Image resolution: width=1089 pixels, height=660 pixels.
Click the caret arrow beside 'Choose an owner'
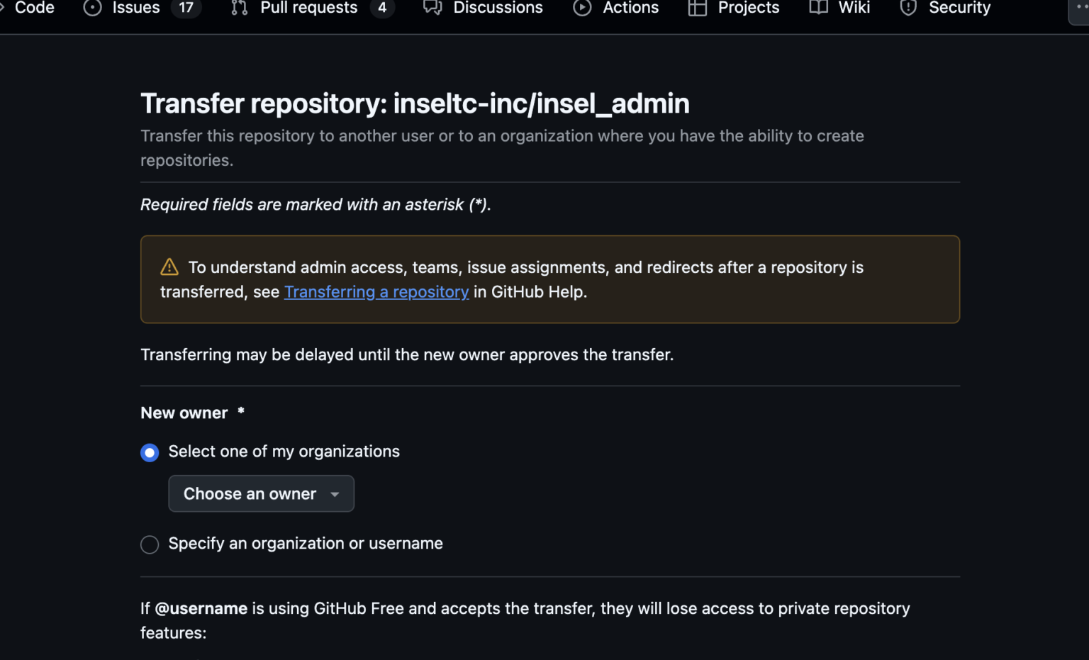(335, 494)
